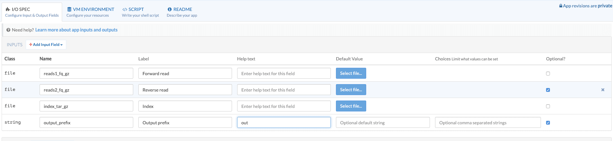The width and height of the screenshot is (613, 141).
Task: Select file for Reverse read default
Action: click(351, 90)
